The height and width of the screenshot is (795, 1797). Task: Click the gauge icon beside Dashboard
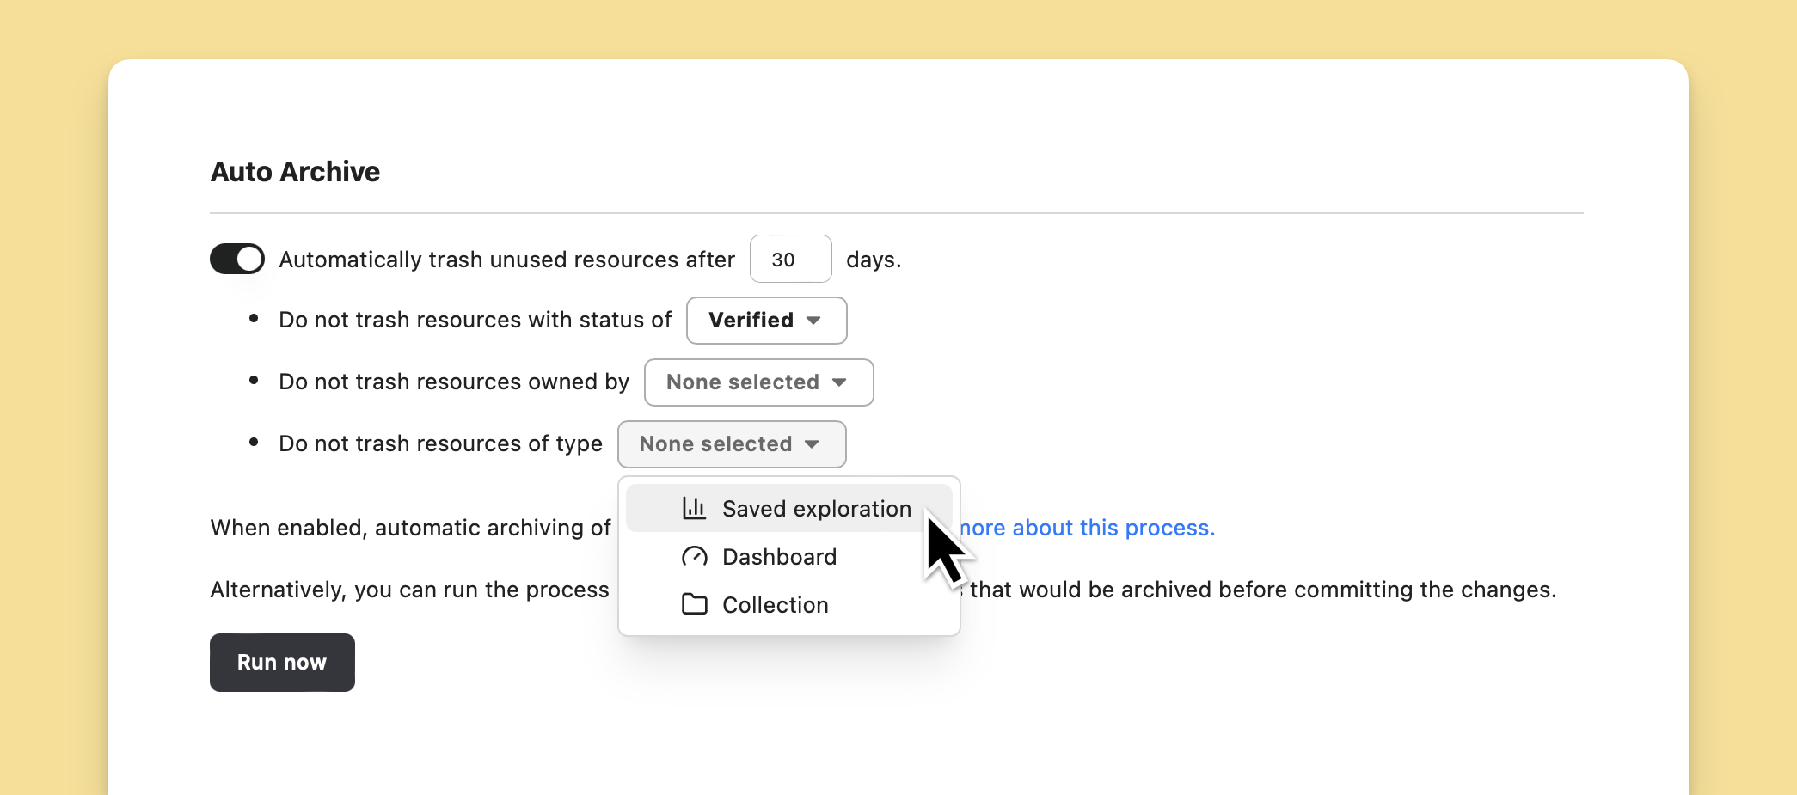coord(694,557)
